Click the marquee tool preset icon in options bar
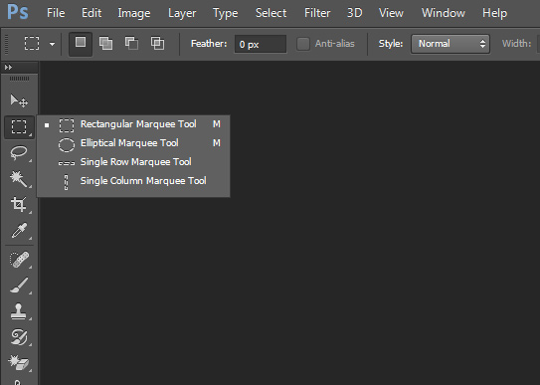 pyautogui.click(x=32, y=44)
